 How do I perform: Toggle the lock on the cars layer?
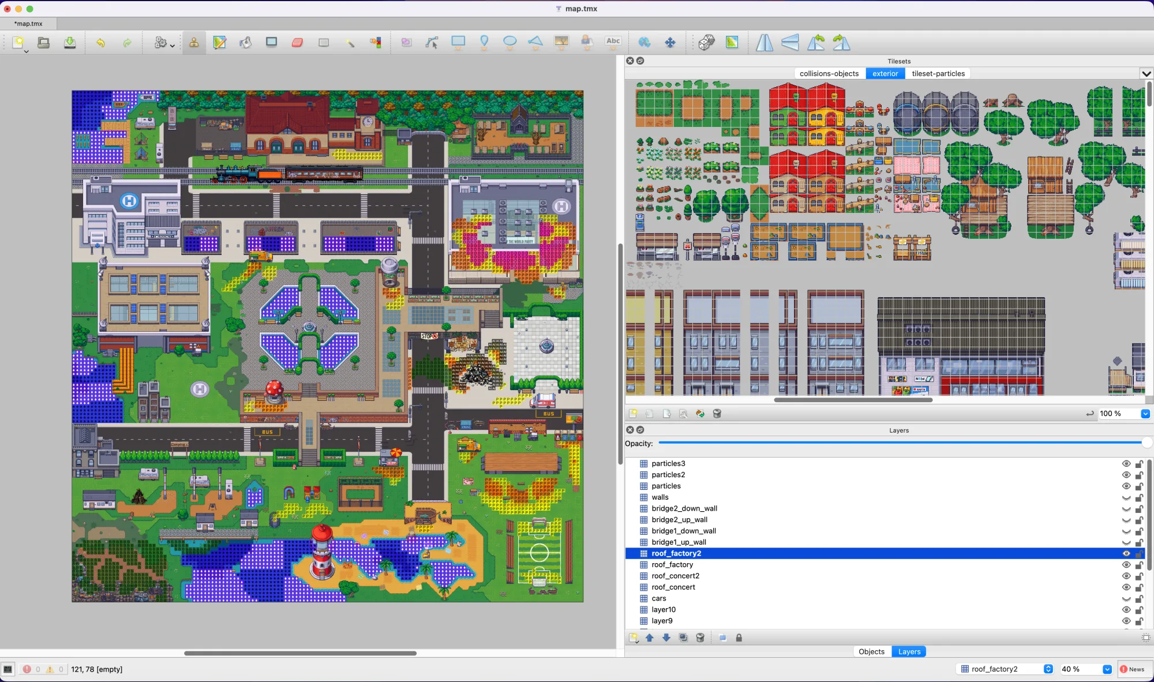coord(1139,598)
